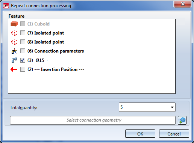Check the (8) Isolated point checkbox
The image size is (194, 143).
point(23,42)
